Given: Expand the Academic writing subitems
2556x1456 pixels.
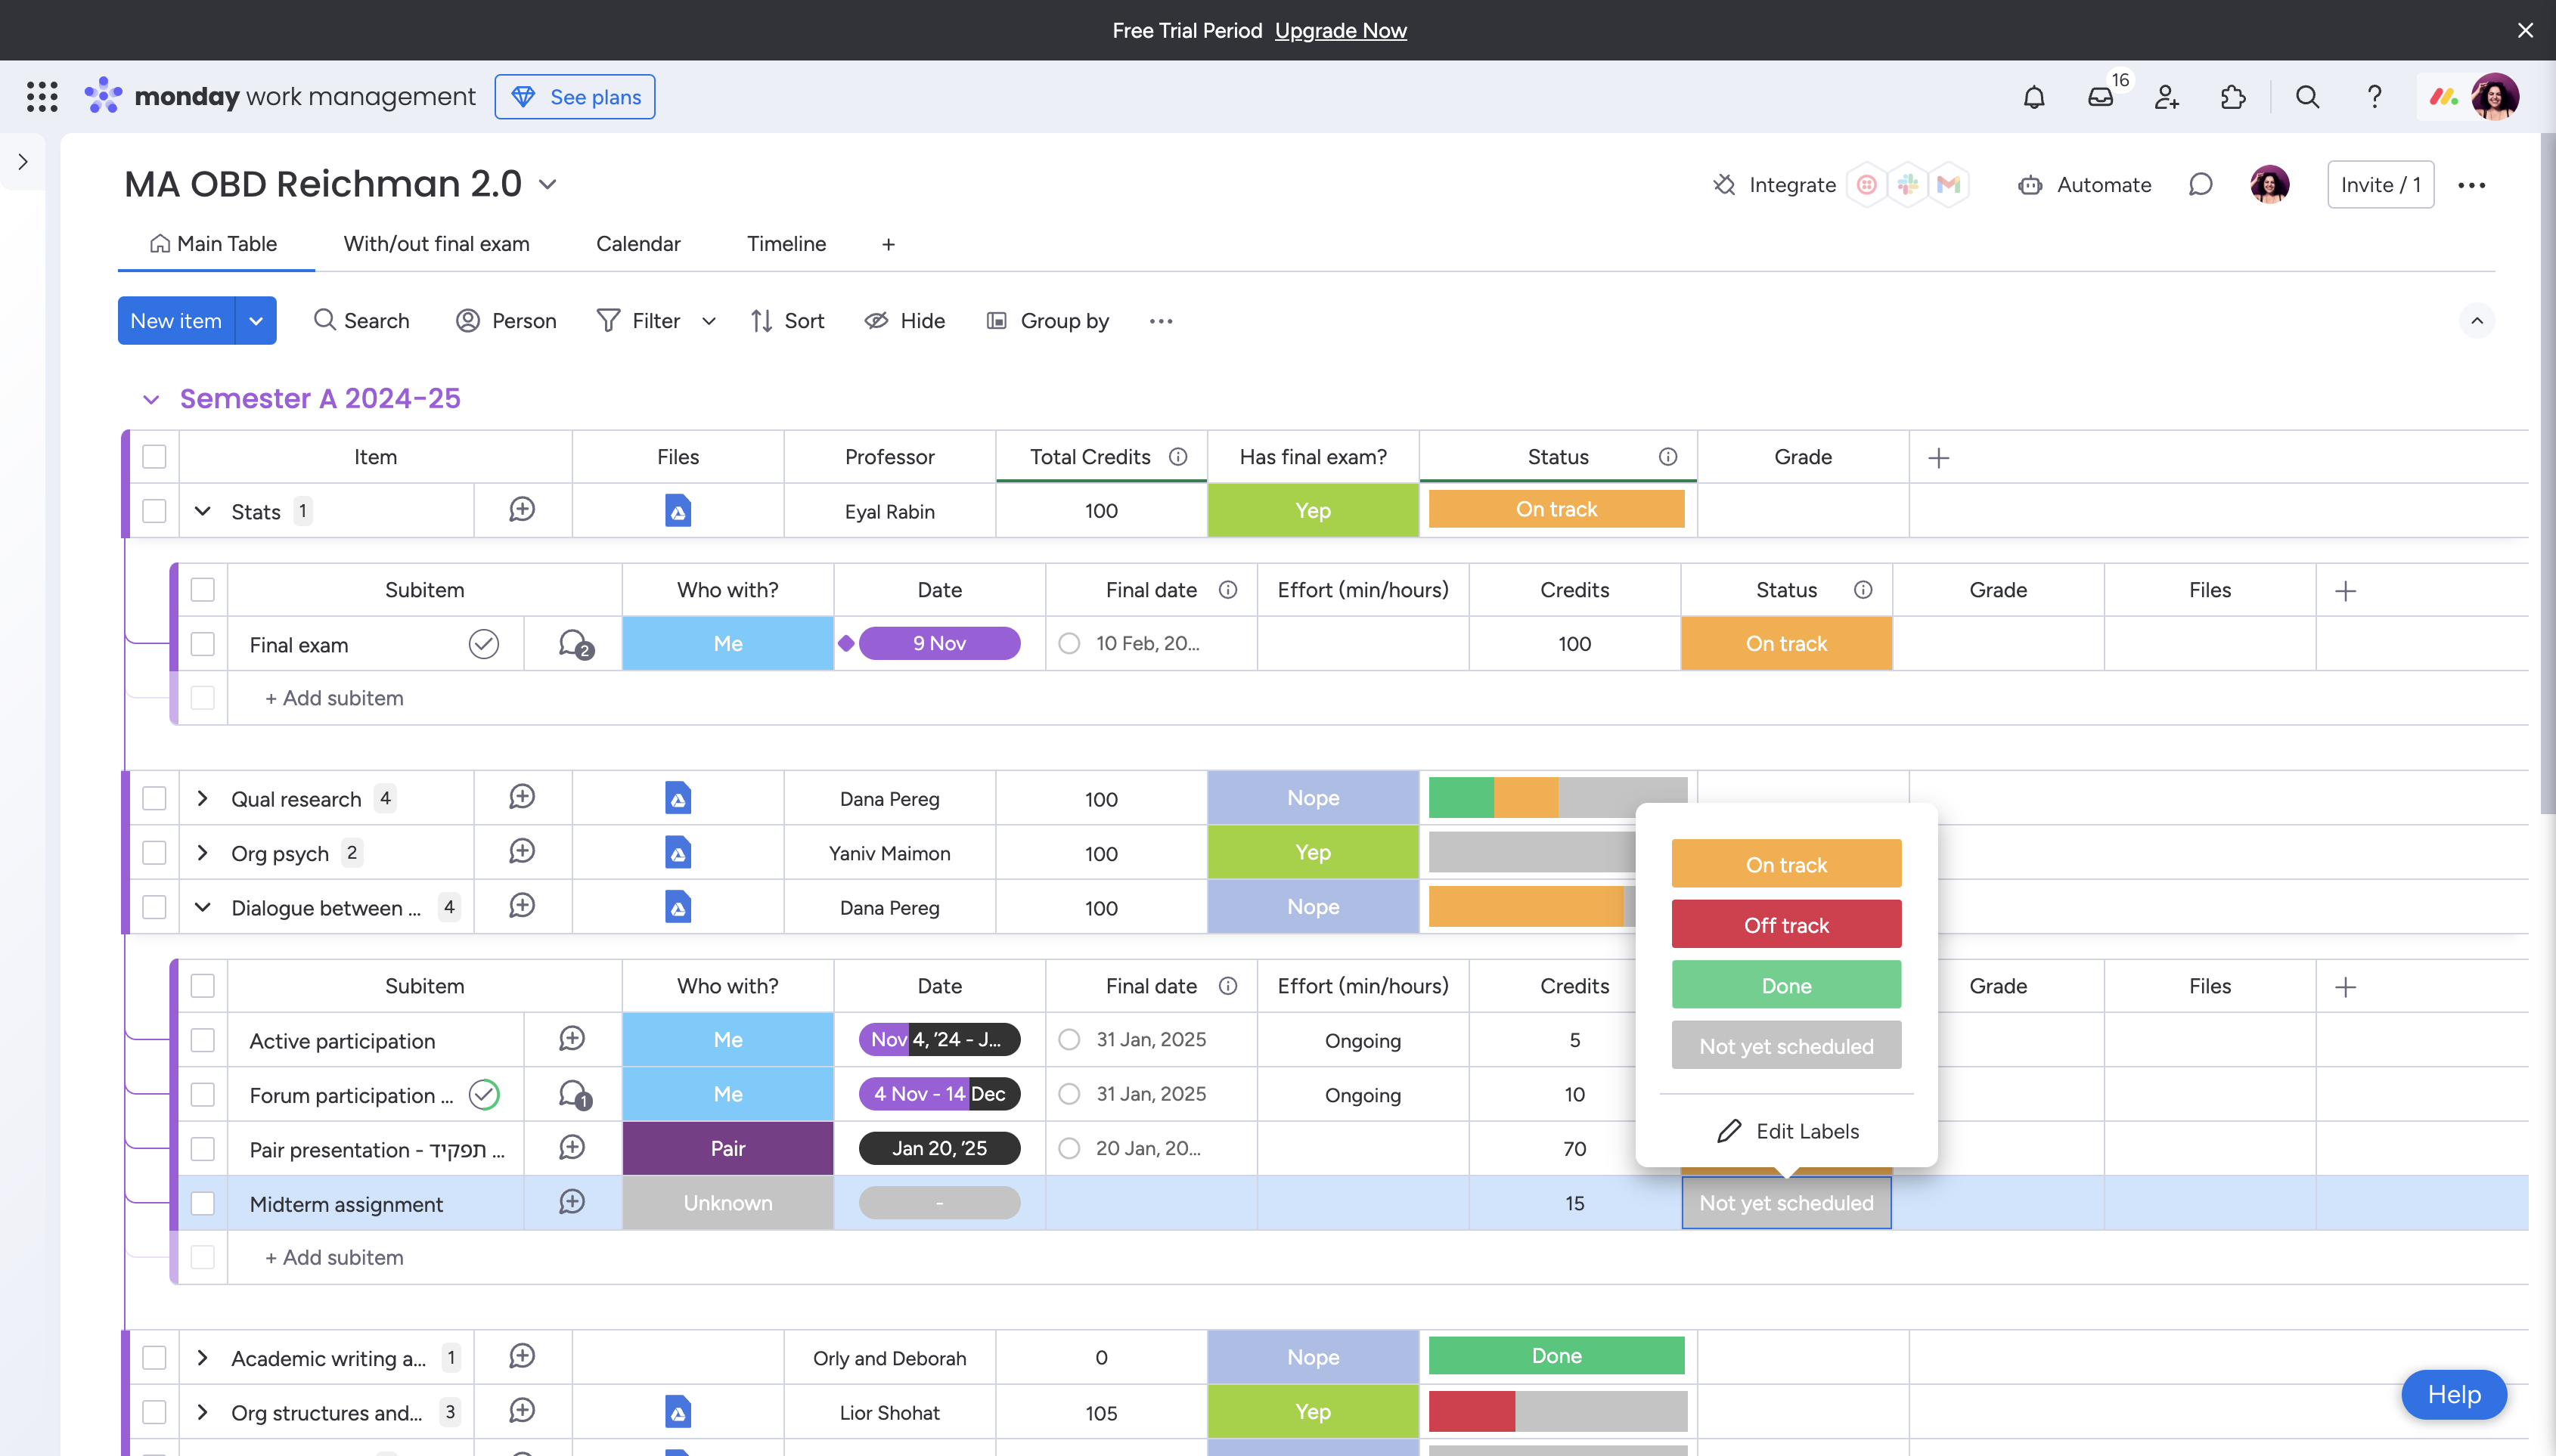Looking at the screenshot, I should tap(202, 1357).
